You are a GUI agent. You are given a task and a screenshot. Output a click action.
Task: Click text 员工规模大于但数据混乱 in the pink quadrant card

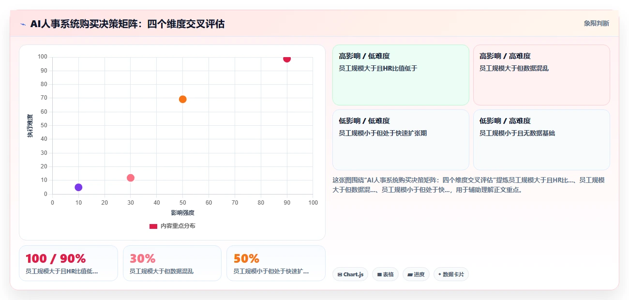[514, 68]
